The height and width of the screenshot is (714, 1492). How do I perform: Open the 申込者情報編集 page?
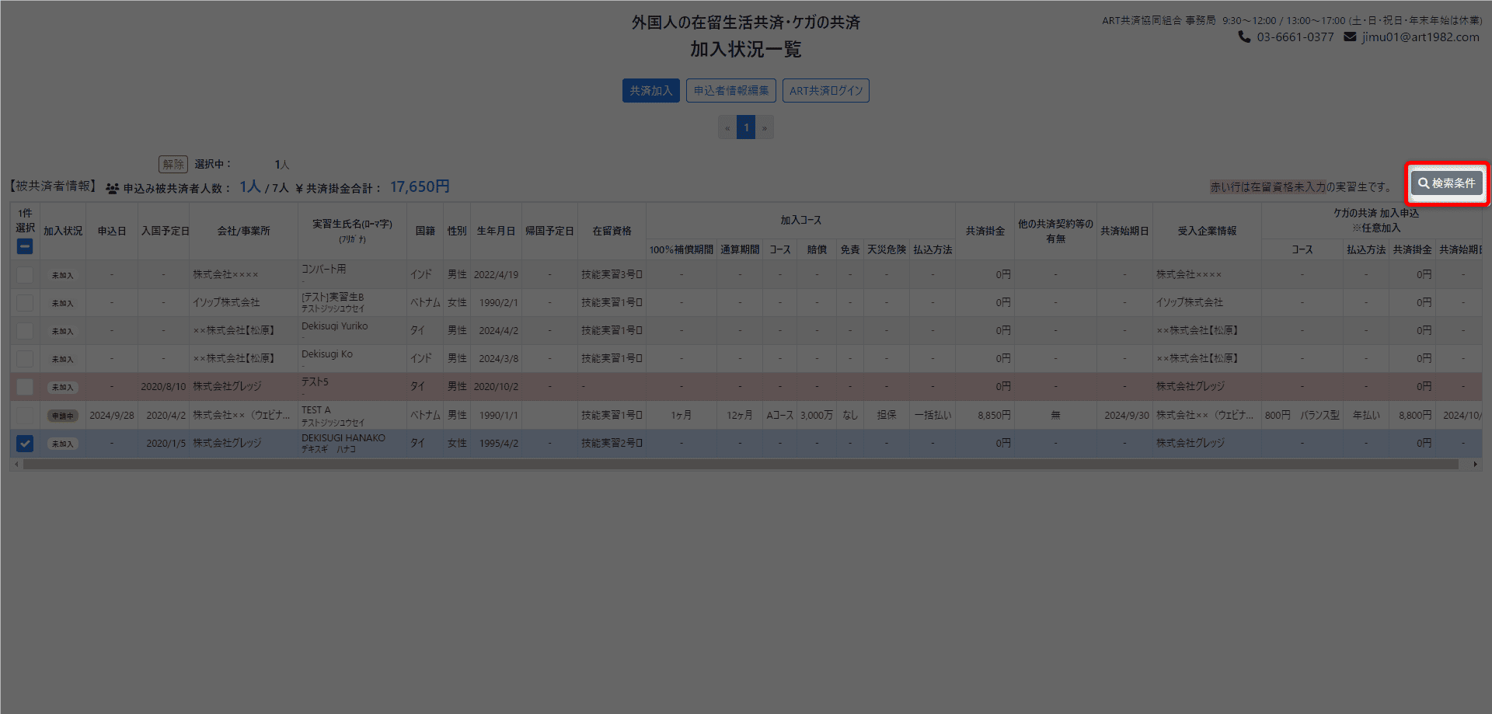click(730, 91)
